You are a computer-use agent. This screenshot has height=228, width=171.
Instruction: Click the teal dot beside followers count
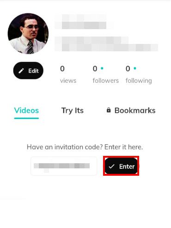pos(102,68)
